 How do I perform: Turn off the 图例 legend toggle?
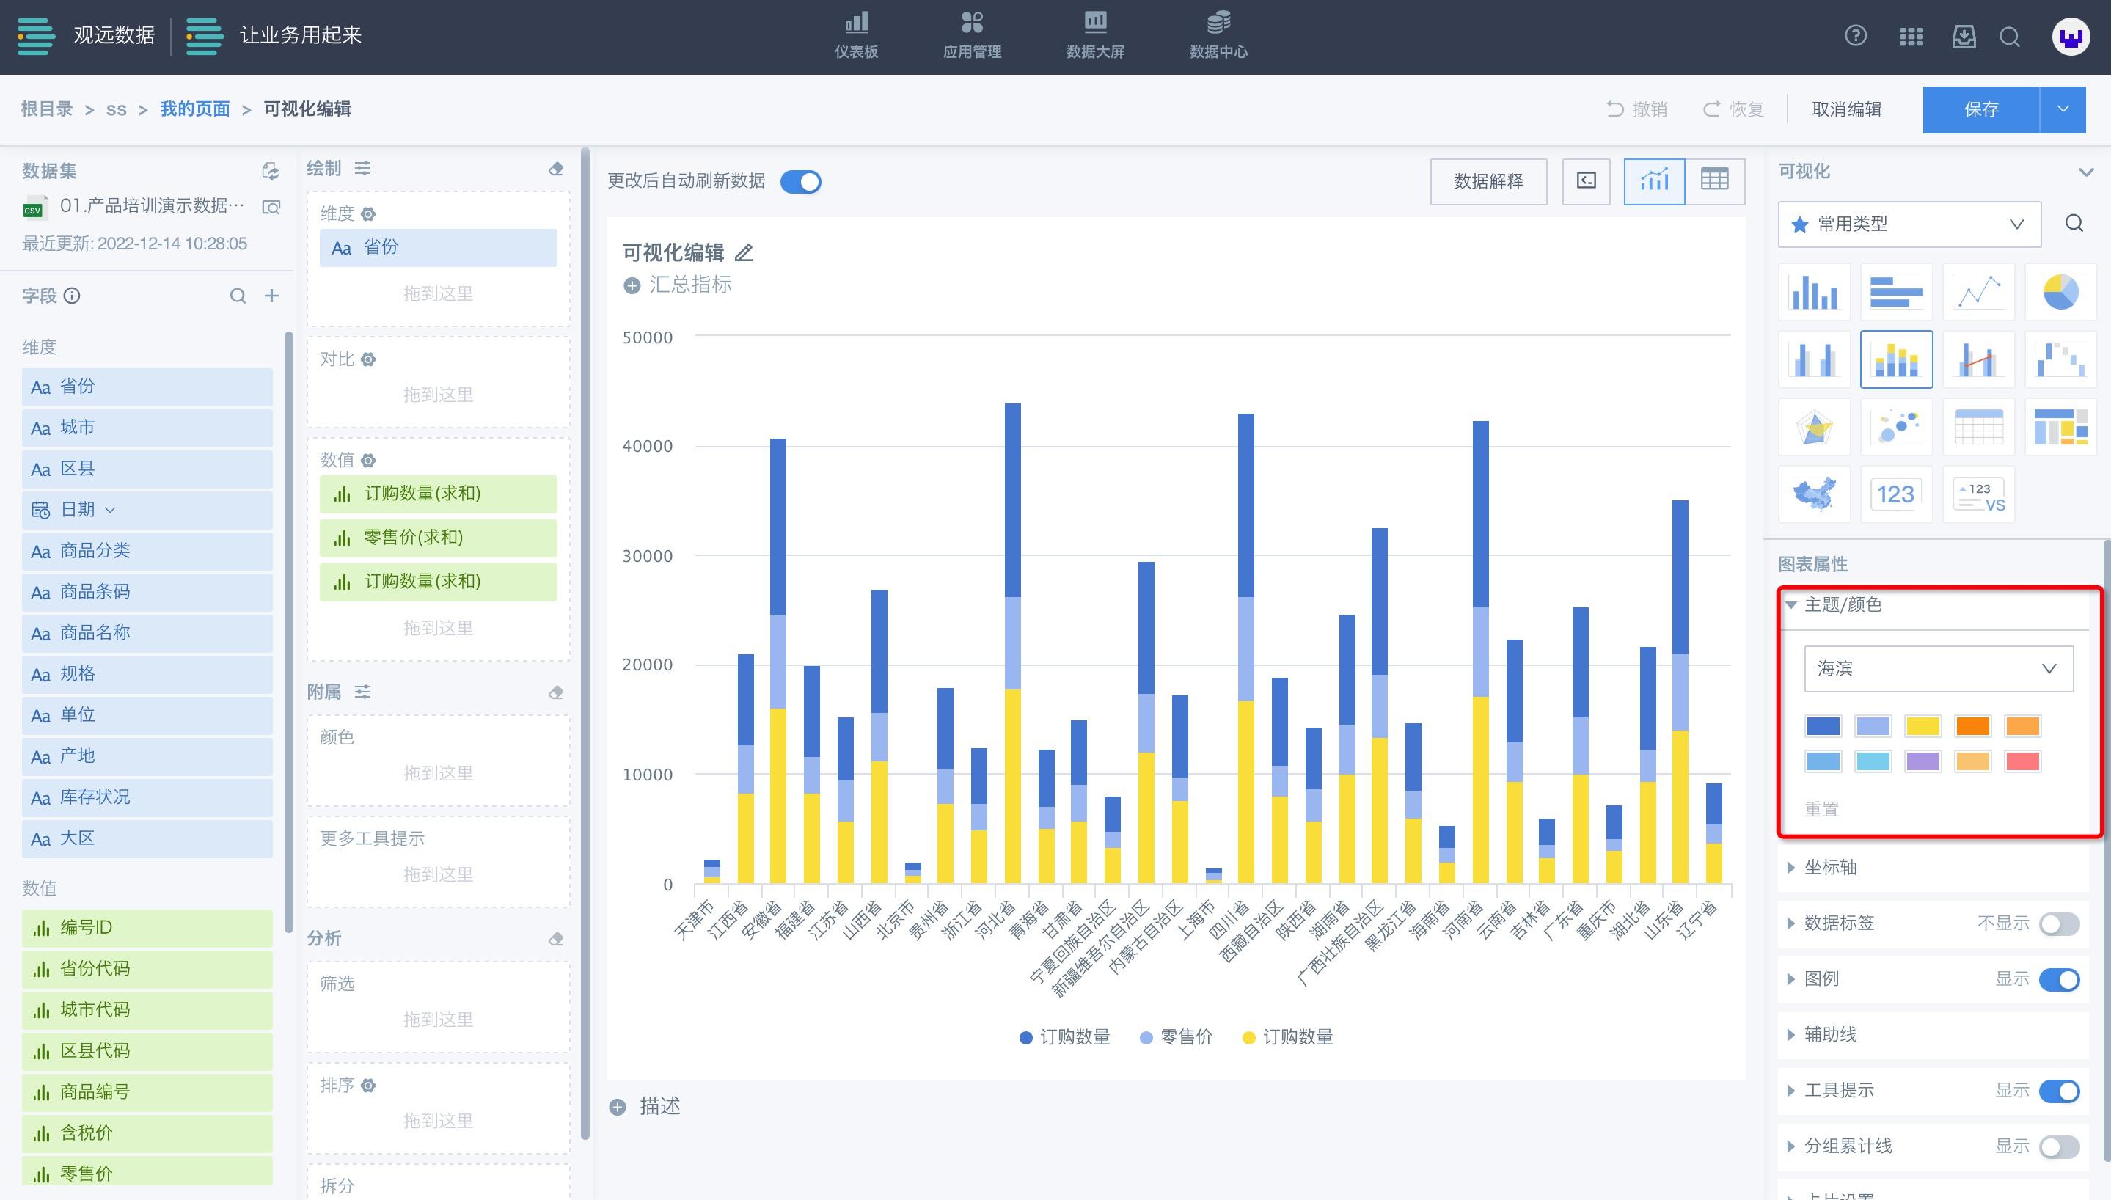(x=2058, y=980)
